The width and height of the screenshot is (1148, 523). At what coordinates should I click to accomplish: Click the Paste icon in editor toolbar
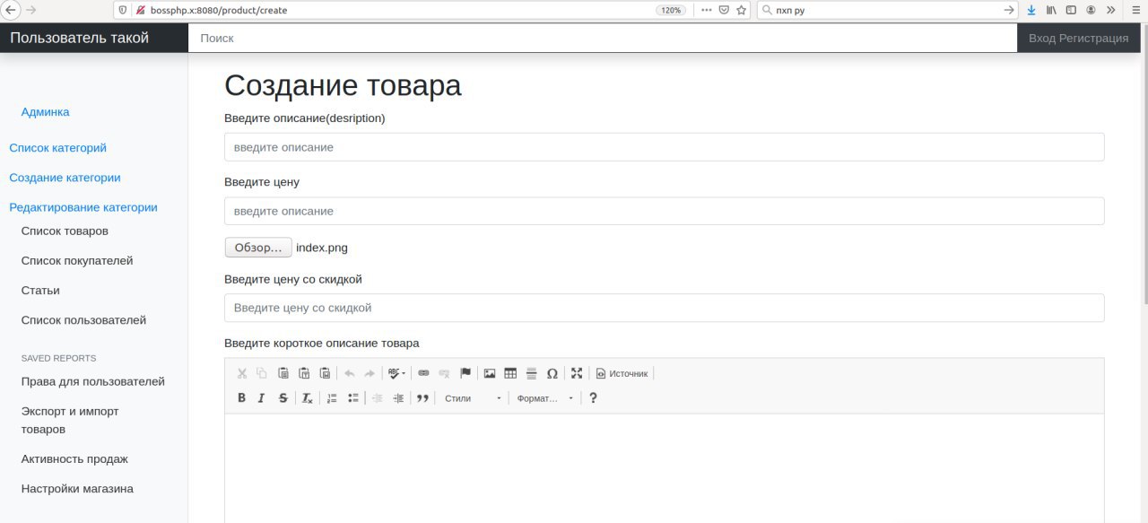(283, 373)
